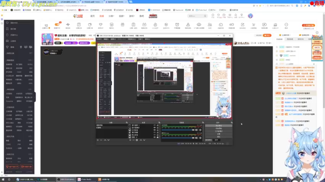The height and width of the screenshot is (182, 325).
Task: Open source properties gear in OBS Sources panel
Action: point(137,140)
